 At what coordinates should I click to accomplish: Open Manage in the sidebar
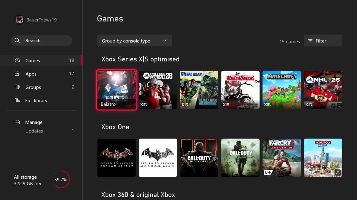point(34,122)
